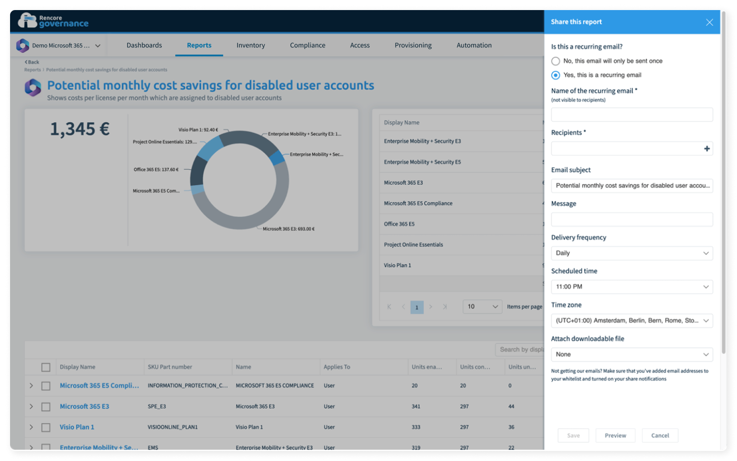Image resolution: width=737 pixels, height=461 pixels.
Task: Click the Reports breadcrumb link
Action: [33, 70]
